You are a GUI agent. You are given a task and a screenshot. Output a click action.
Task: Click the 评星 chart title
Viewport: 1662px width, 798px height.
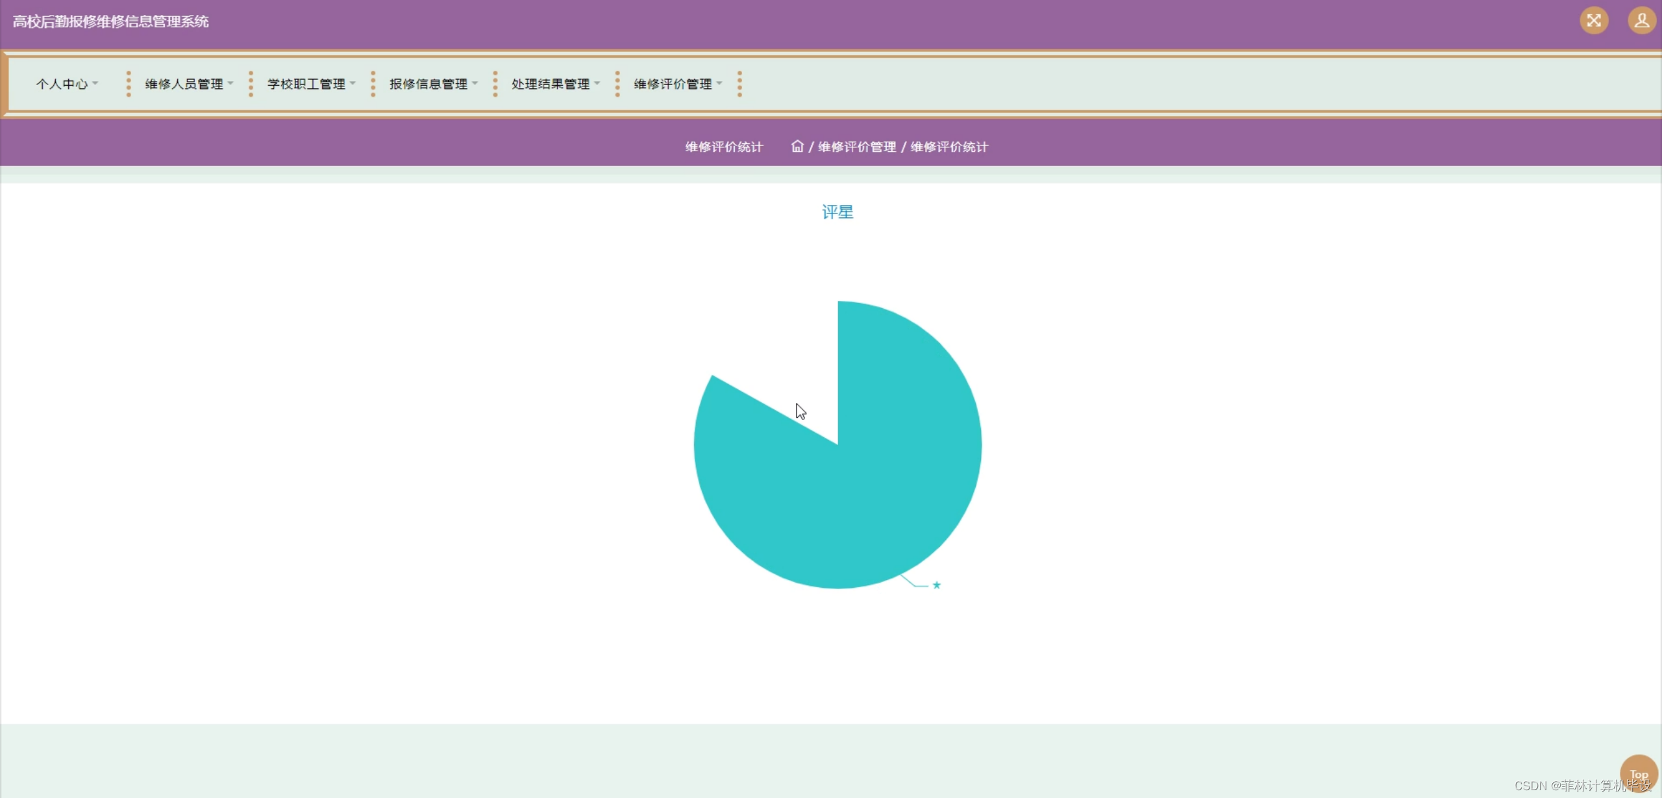[837, 212]
